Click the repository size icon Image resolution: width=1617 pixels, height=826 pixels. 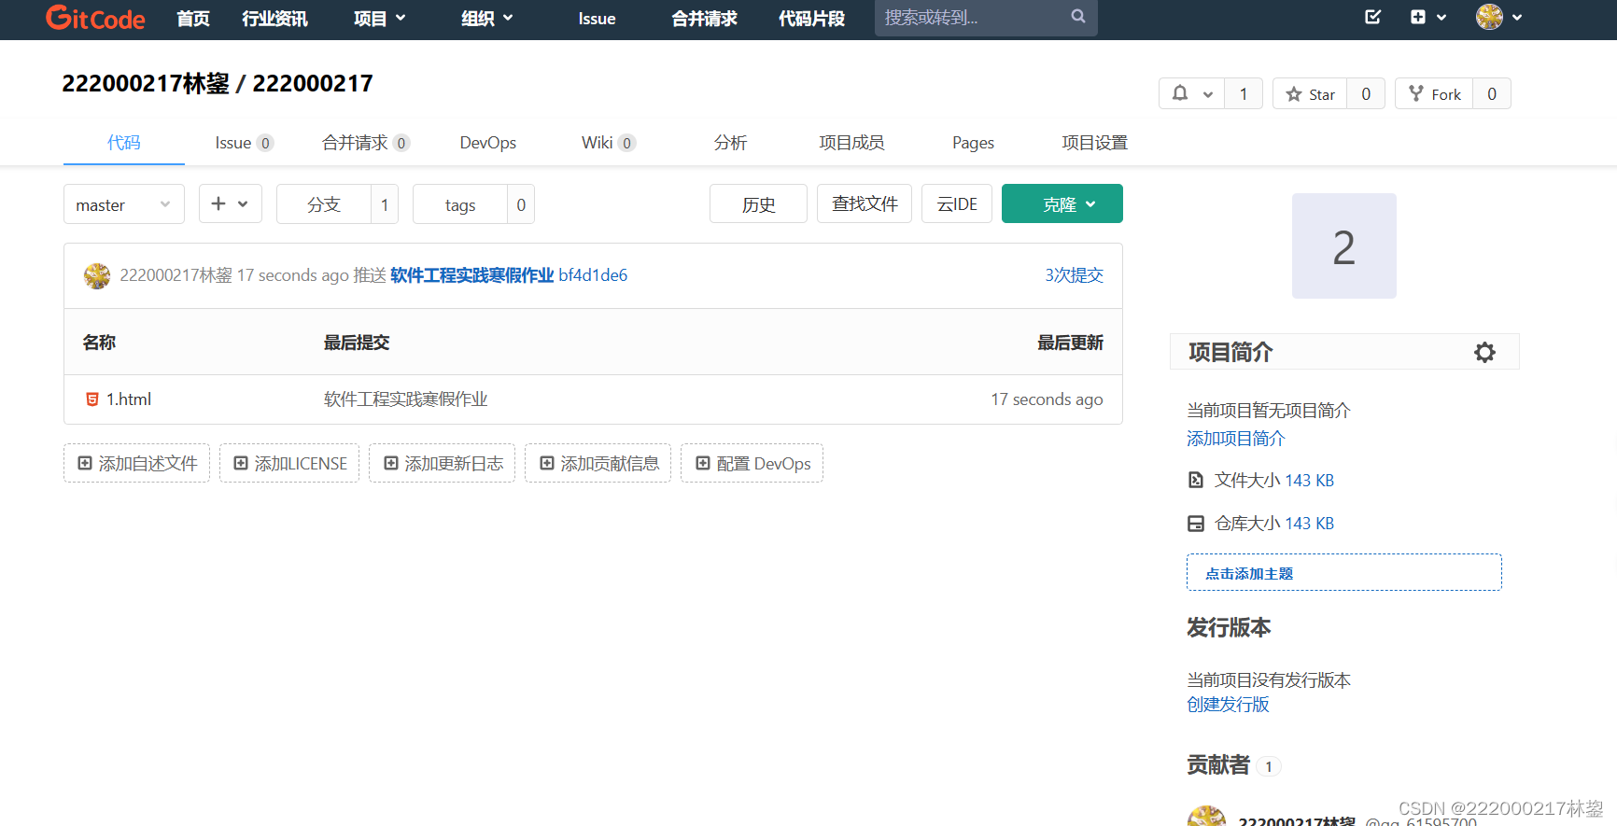pyautogui.click(x=1196, y=524)
